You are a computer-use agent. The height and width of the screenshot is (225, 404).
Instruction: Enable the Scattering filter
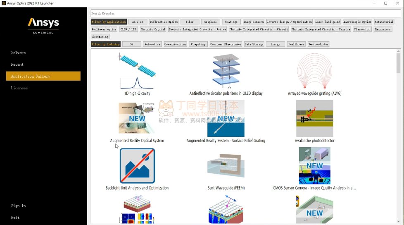point(100,37)
